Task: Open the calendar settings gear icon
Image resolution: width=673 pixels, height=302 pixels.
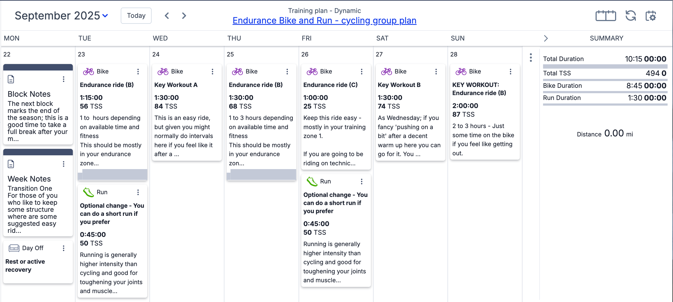Action: [x=651, y=16]
